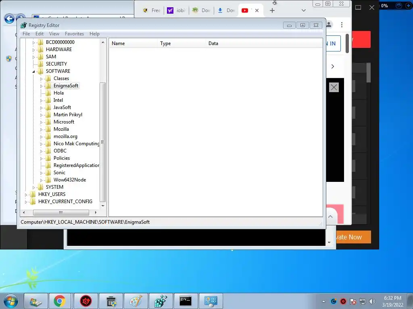Click the browser profile avatar icon
The image size is (413, 309).
(329, 25)
